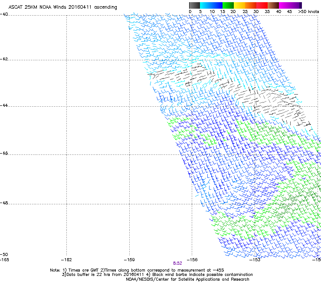The image size is (321, 282).
Task: Click the green 15-20 knots legend segment
Action: pos(228,5)
